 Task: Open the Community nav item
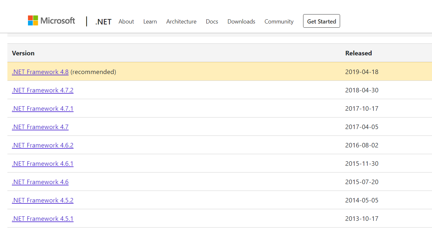click(x=279, y=22)
